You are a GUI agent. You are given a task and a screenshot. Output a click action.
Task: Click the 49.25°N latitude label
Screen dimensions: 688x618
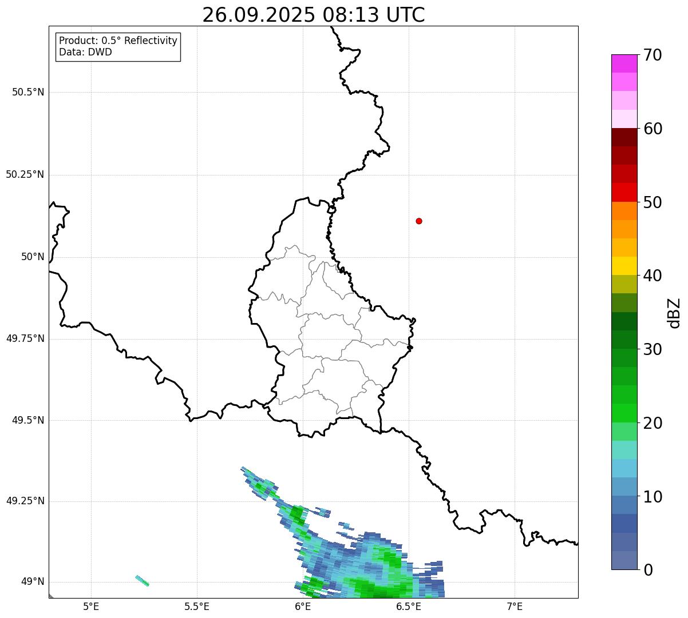(25, 501)
